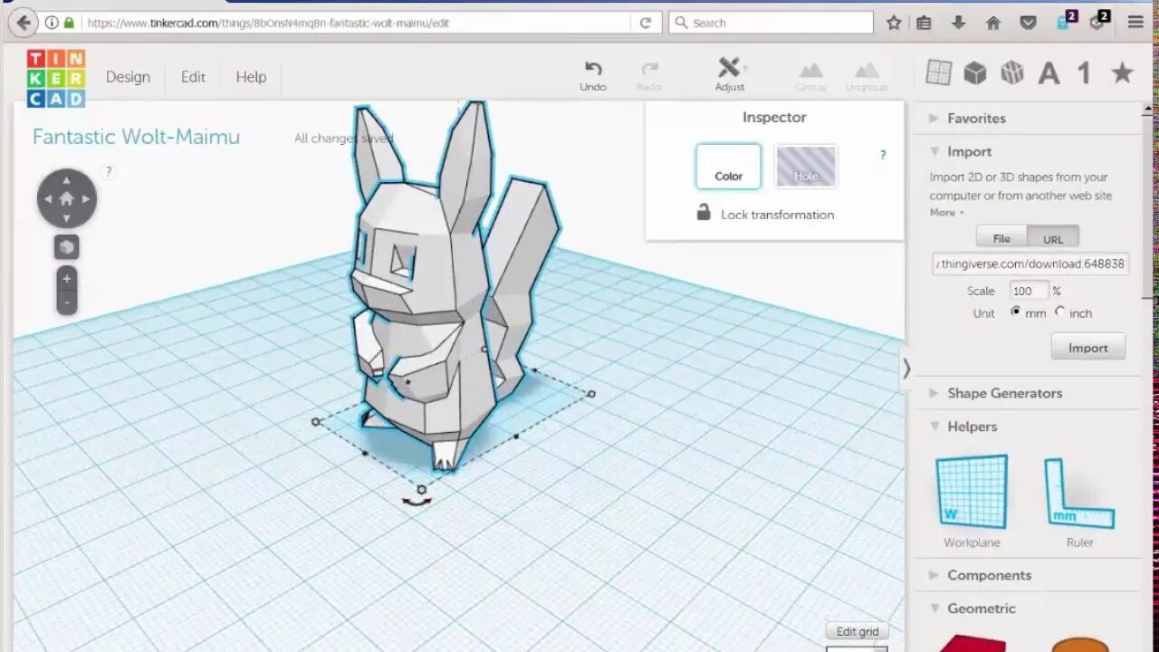Expand the Components section
Viewport: 1159px width, 652px height.
coord(989,575)
